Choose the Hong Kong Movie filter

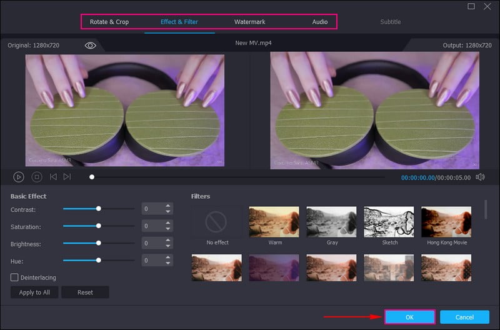(446, 221)
